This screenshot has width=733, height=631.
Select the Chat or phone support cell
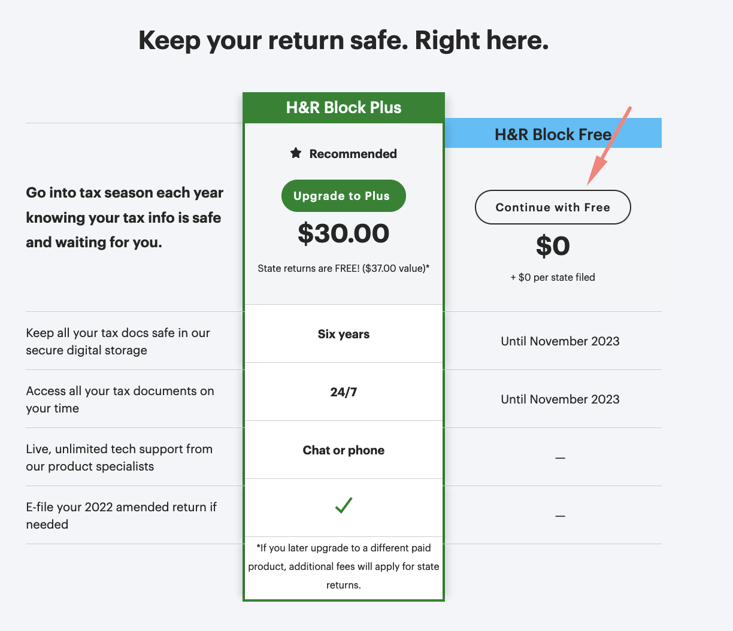(344, 450)
